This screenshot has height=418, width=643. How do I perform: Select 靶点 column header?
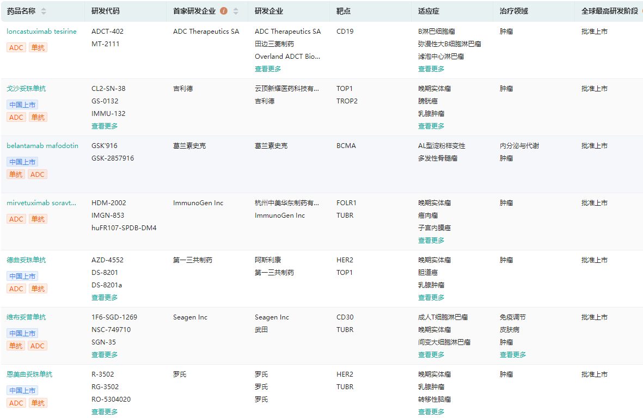[x=343, y=11]
